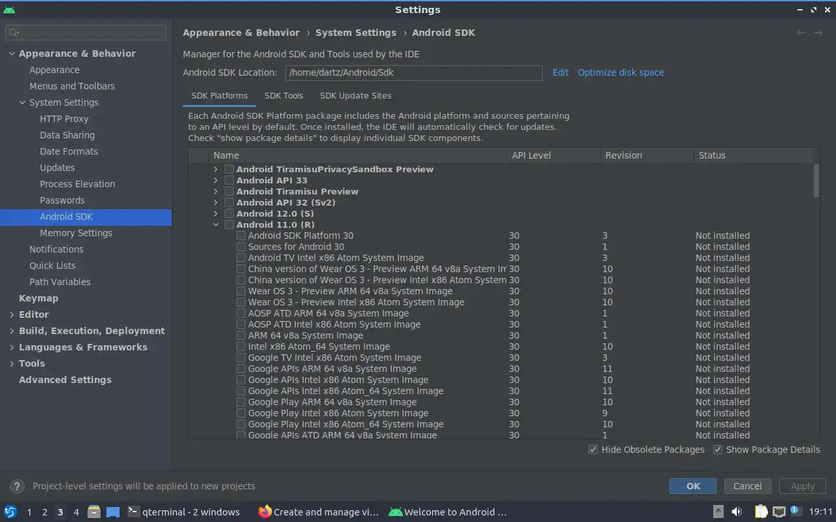Click the back navigation arrow in Settings
Image resolution: width=836 pixels, height=522 pixels.
tap(801, 33)
